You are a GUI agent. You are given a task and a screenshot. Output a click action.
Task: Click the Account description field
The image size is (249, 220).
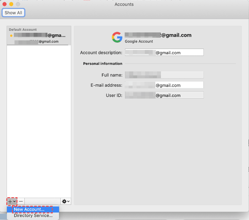tap(164, 52)
